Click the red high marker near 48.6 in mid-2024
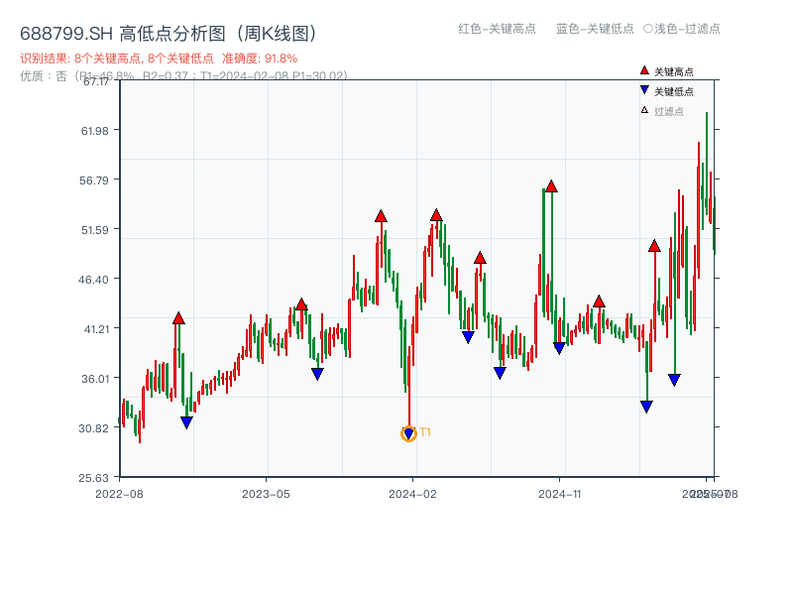The width and height of the screenshot is (793, 595). pyautogui.click(x=480, y=258)
